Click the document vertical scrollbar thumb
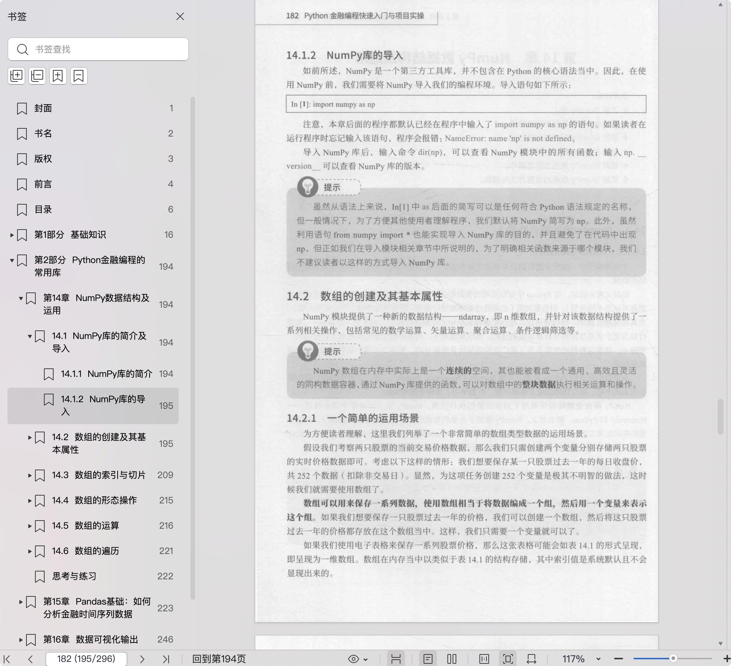The image size is (731, 666). point(721,416)
